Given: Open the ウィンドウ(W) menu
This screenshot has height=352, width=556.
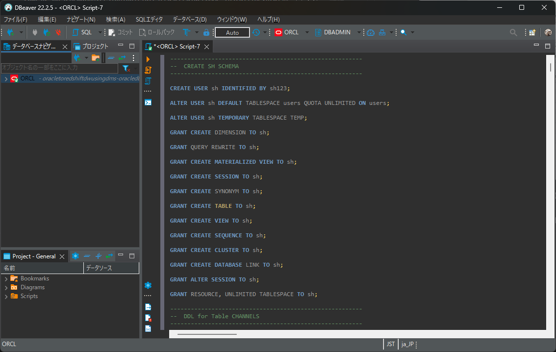Looking at the screenshot, I should (232, 20).
